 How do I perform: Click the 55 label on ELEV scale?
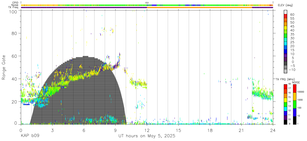point(292,18)
